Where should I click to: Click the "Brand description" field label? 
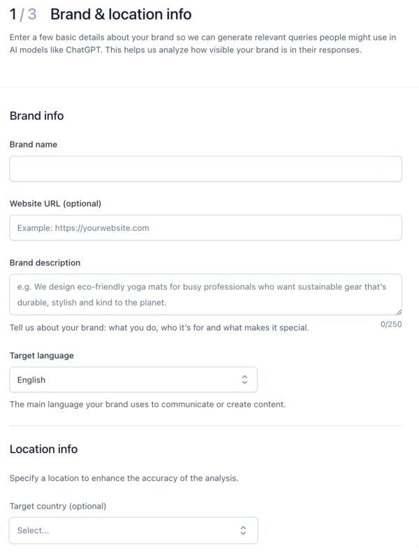(45, 263)
